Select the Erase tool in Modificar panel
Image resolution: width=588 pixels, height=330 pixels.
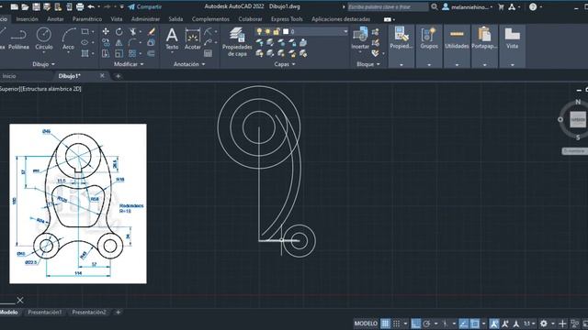tap(151, 31)
